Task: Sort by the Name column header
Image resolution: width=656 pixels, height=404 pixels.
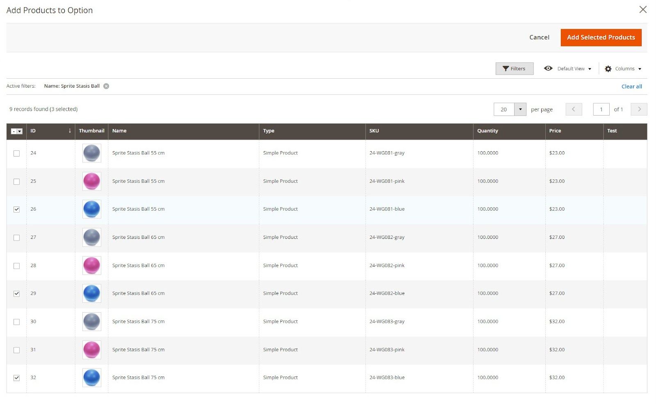Action: [x=183, y=131]
